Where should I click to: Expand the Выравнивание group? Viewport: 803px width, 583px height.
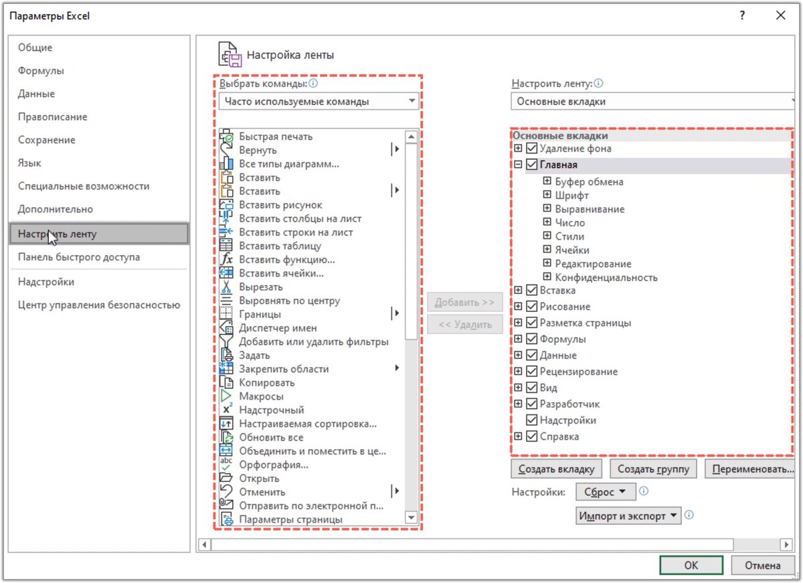(x=547, y=209)
